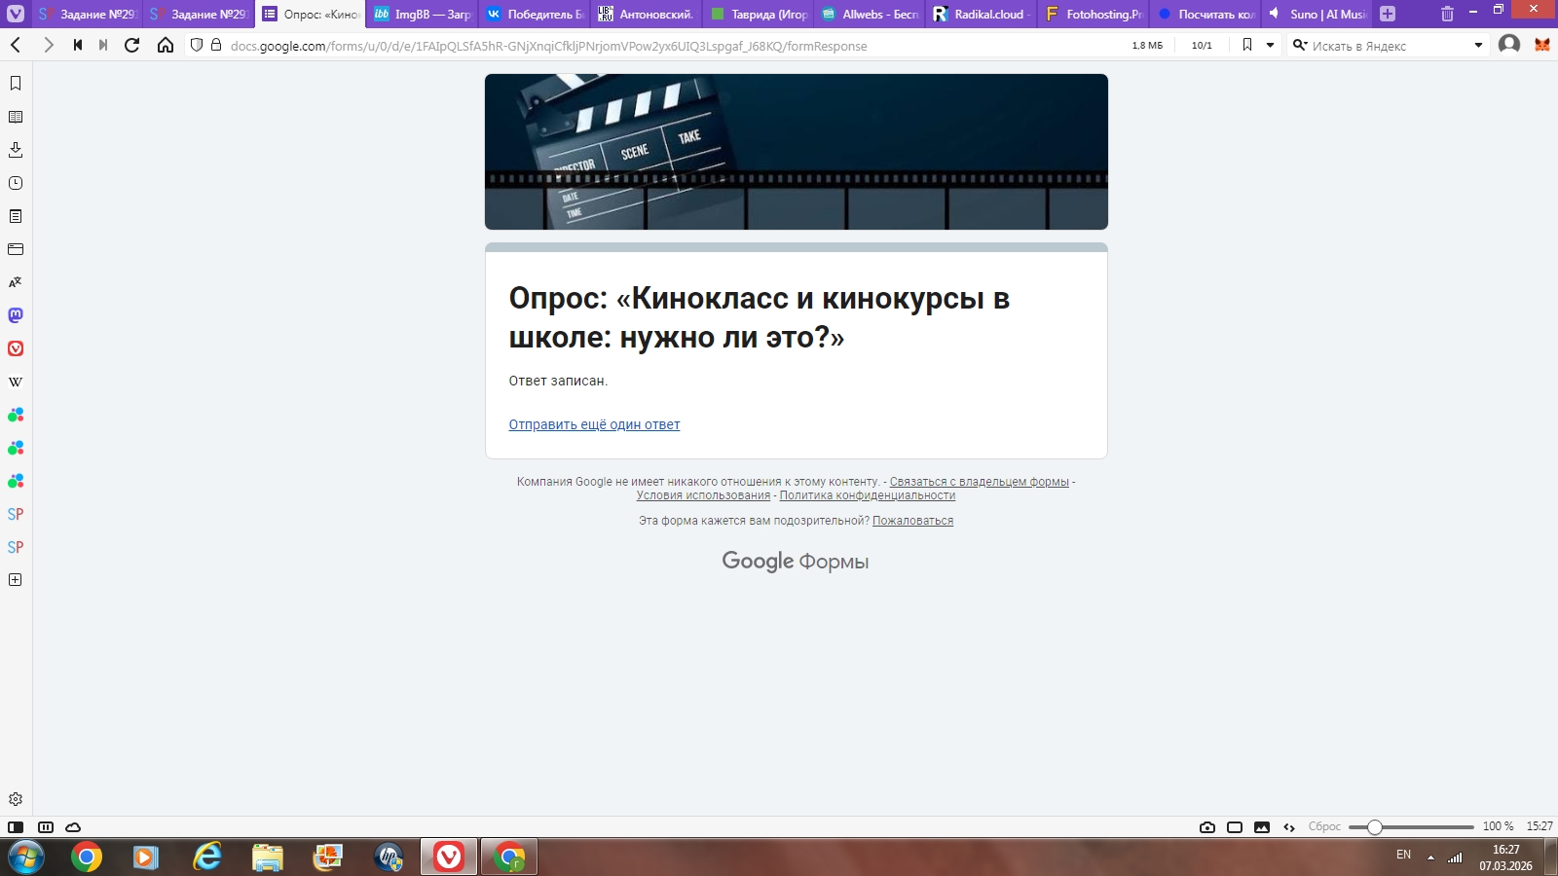Click the "Пожаловаться" link
Image resolution: width=1558 pixels, height=876 pixels.
point(912,521)
